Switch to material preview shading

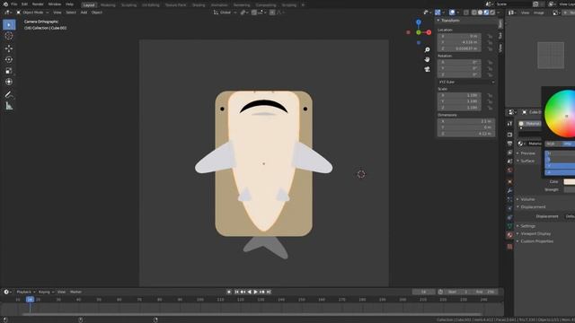[x=486, y=13]
